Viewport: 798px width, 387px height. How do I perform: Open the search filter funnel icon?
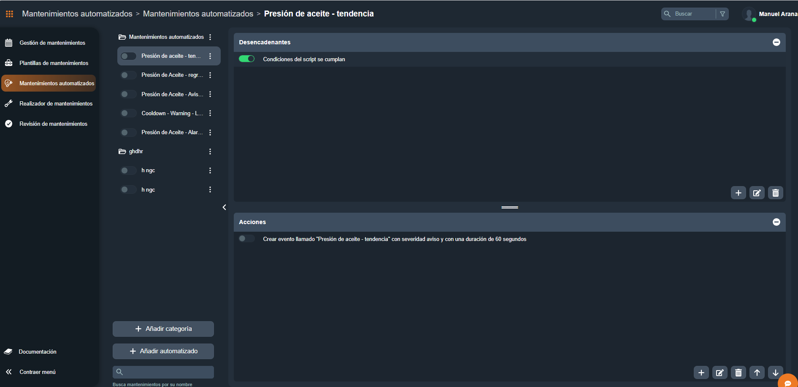click(x=722, y=14)
